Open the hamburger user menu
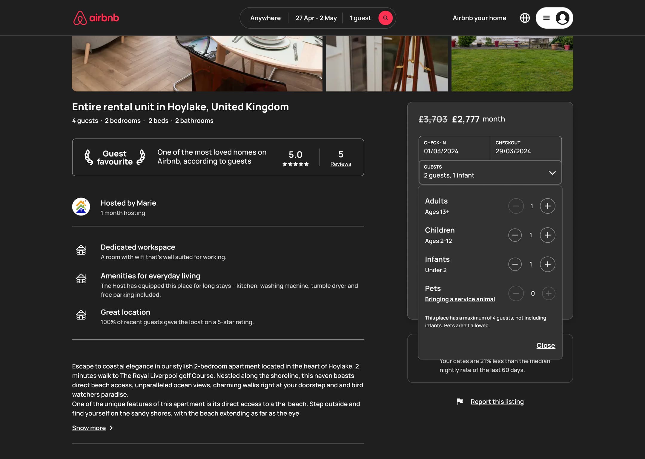This screenshot has height=459, width=645. tap(546, 18)
